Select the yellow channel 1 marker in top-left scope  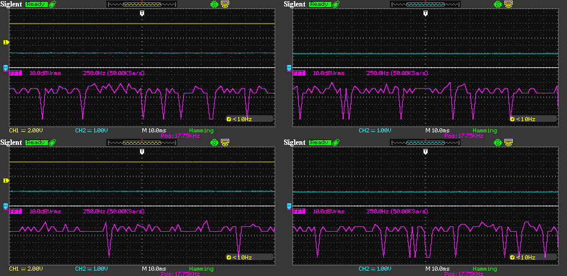click(6, 42)
